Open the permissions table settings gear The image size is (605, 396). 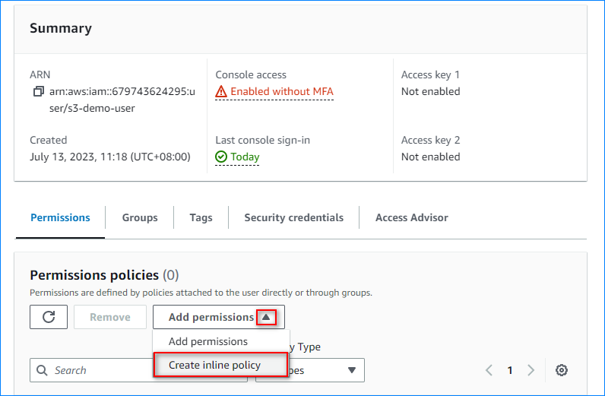click(562, 370)
